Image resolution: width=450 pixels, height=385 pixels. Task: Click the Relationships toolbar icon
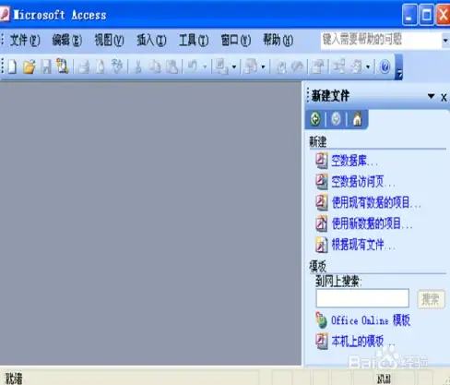point(339,66)
